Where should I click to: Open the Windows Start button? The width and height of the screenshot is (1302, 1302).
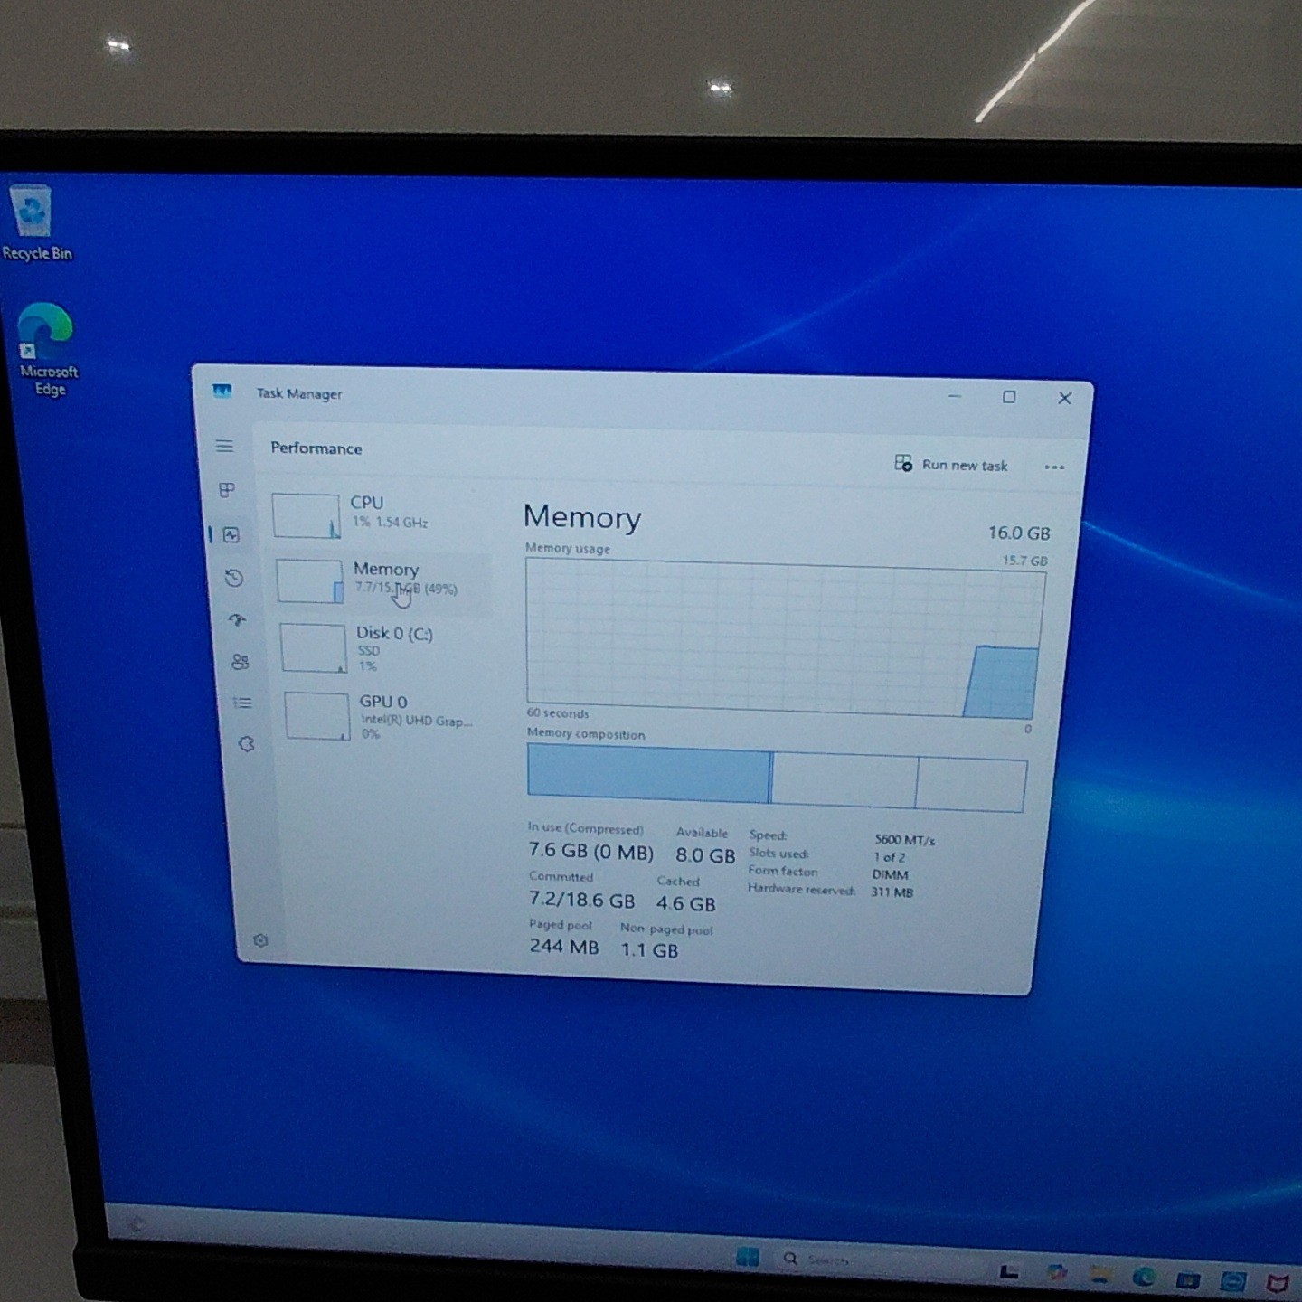pyautogui.click(x=748, y=1257)
